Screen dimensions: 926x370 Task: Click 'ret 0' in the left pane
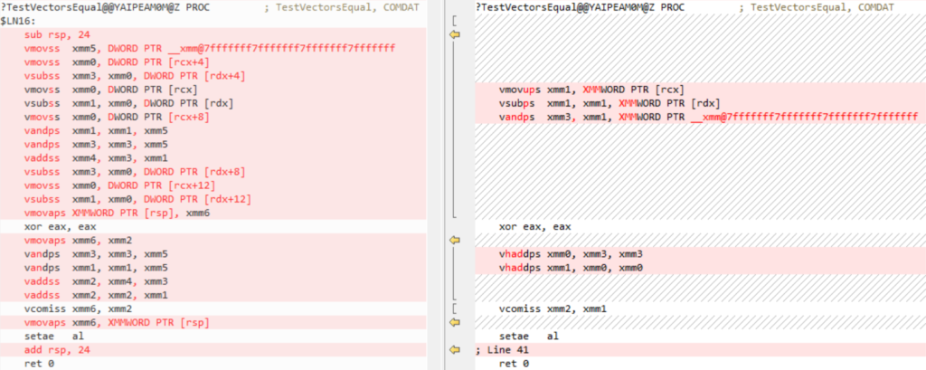click(x=39, y=363)
